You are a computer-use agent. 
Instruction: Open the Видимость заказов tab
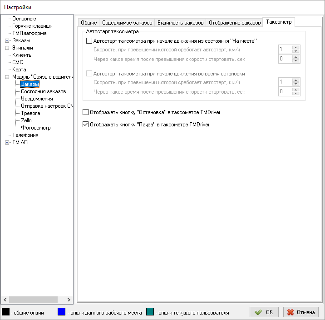pyautogui.click(x=180, y=22)
